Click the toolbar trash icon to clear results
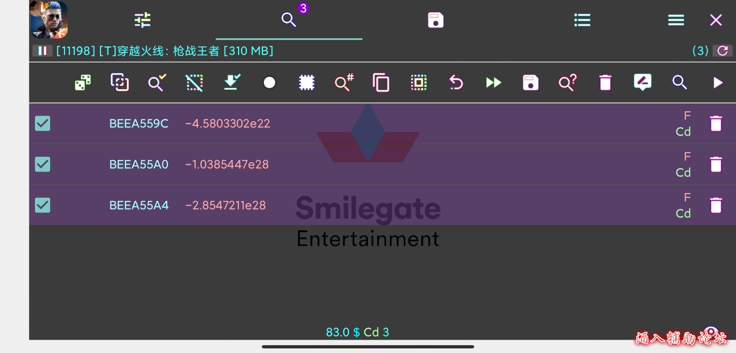The height and width of the screenshot is (353, 736). (605, 83)
